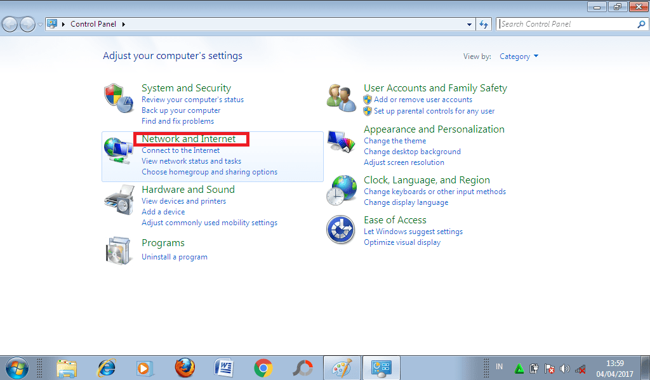This screenshot has height=380, width=650.
Task: Click the Network and Internet globe icon
Action: (118, 150)
